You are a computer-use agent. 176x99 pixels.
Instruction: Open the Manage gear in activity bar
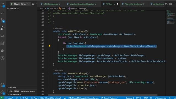pyautogui.click(x=2, y=93)
